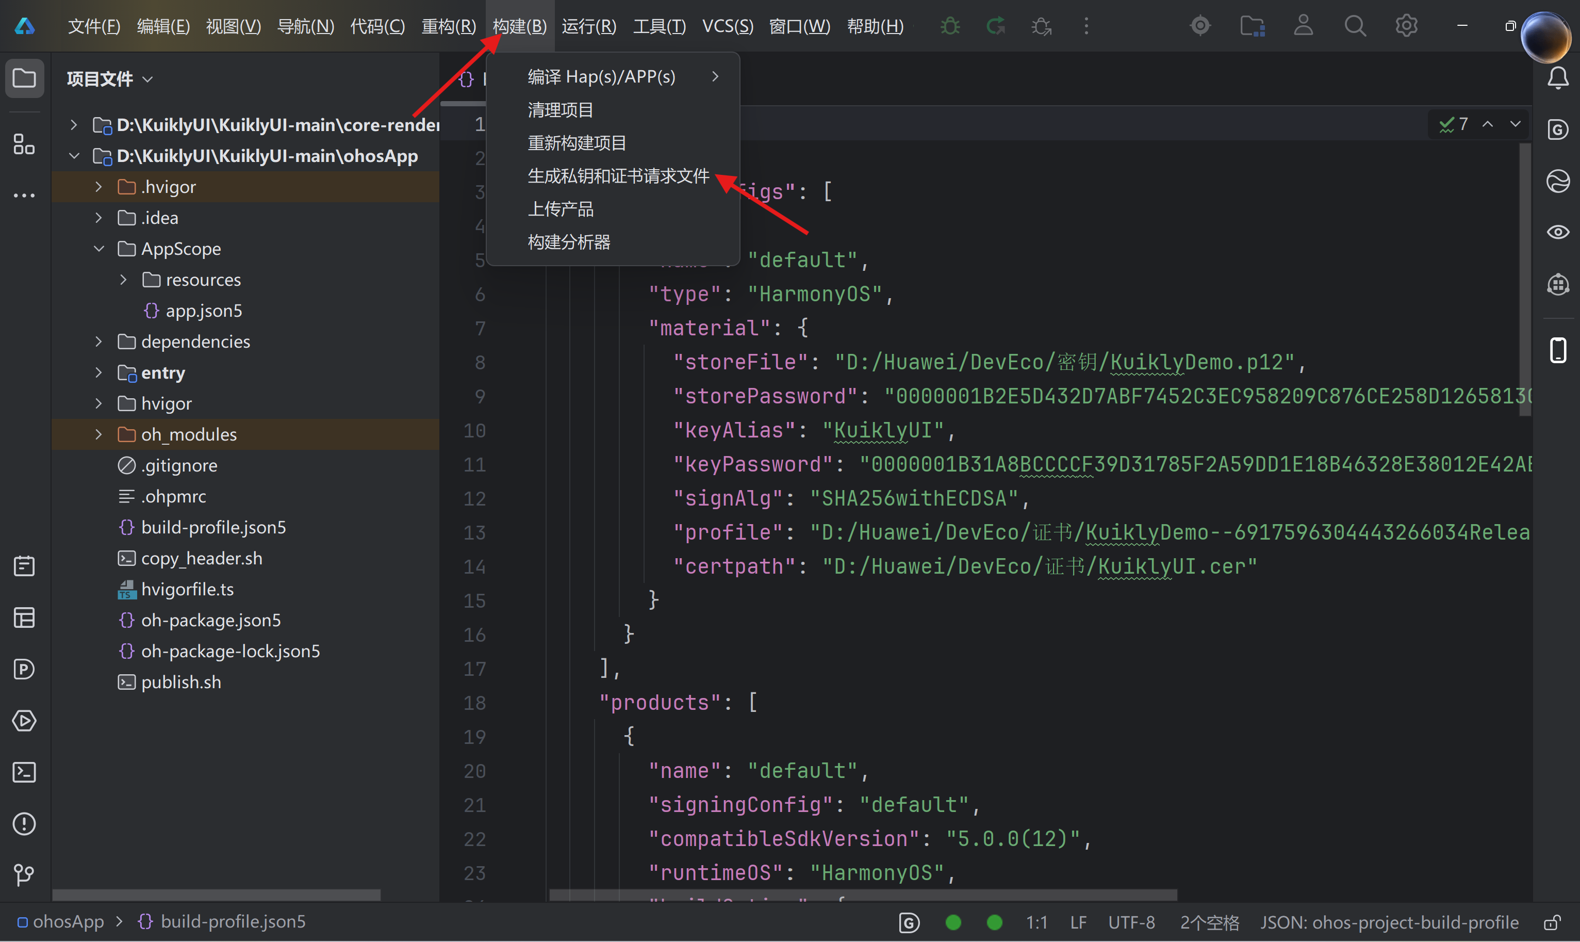1580x942 pixels.
Task: Open the device manager phone icon
Action: (x=1558, y=350)
